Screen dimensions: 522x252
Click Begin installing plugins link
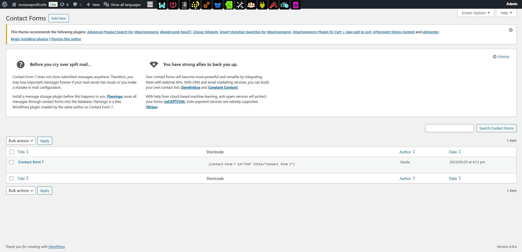tap(30, 39)
